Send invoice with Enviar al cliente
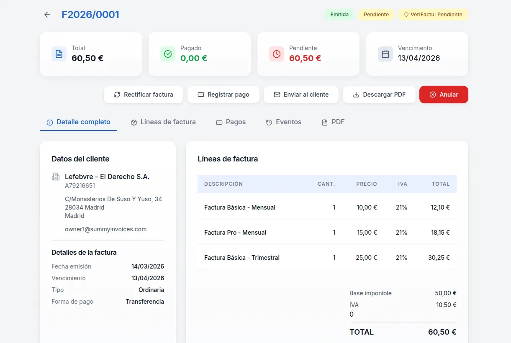This screenshot has height=343, width=511. point(301,95)
